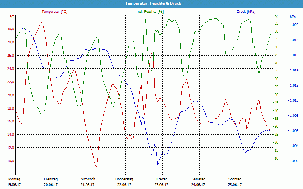Click the date '19.06.17'

(x=14, y=185)
